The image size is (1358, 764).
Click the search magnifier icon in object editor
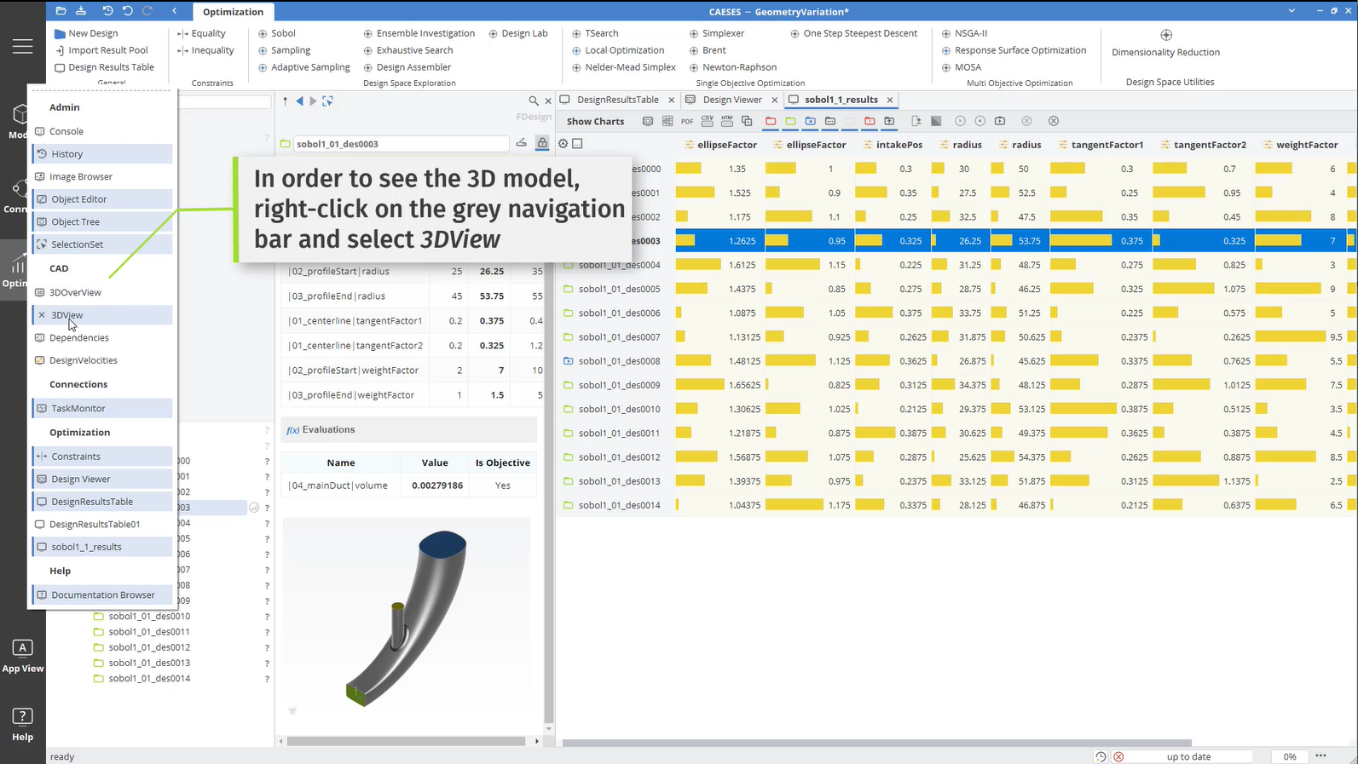[534, 101]
